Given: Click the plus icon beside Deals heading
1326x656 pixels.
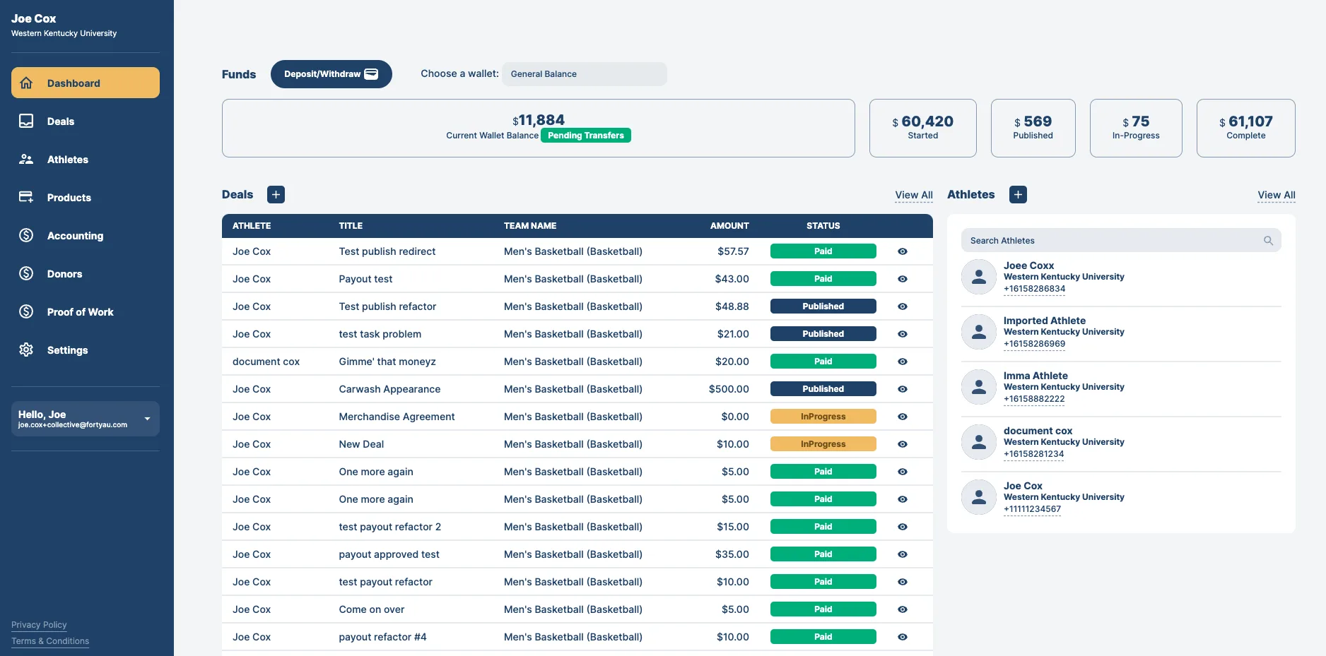Looking at the screenshot, I should coord(276,195).
